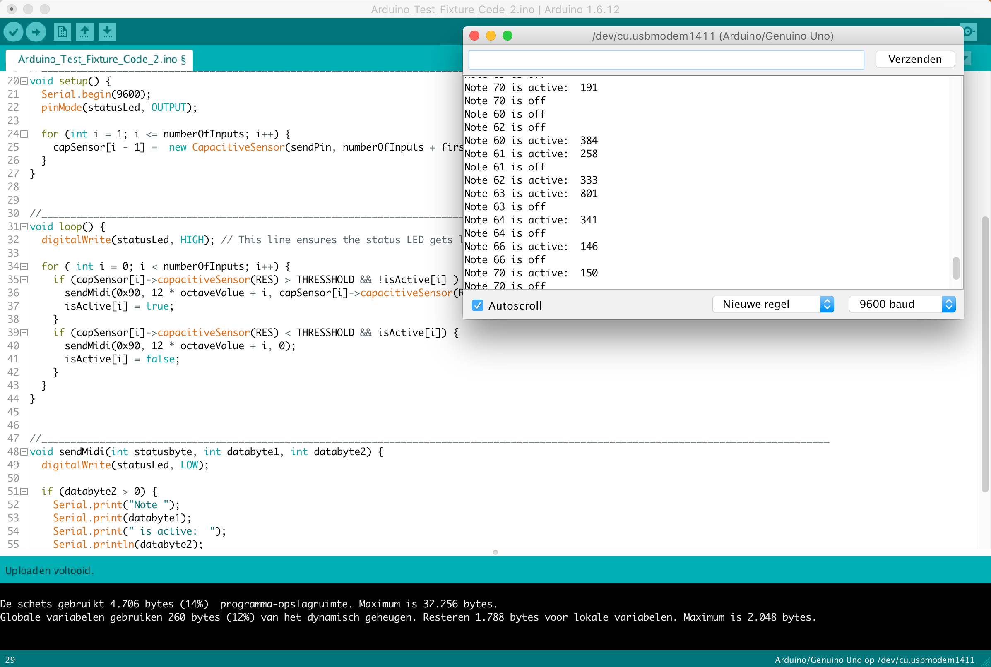This screenshot has width=991, height=667.
Task: Click the Verify checkmark icon
Action: (14, 32)
